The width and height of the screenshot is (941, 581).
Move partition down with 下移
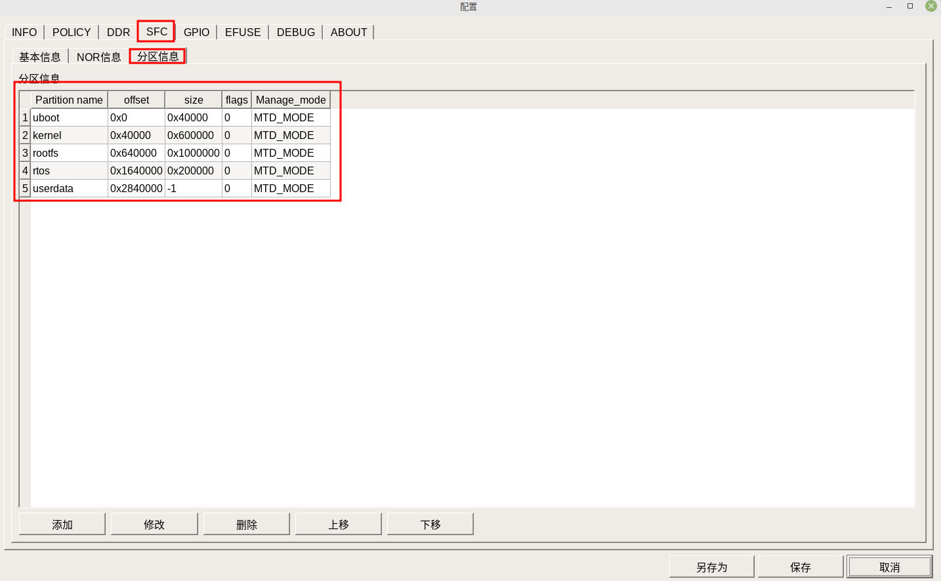(x=430, y=524)
